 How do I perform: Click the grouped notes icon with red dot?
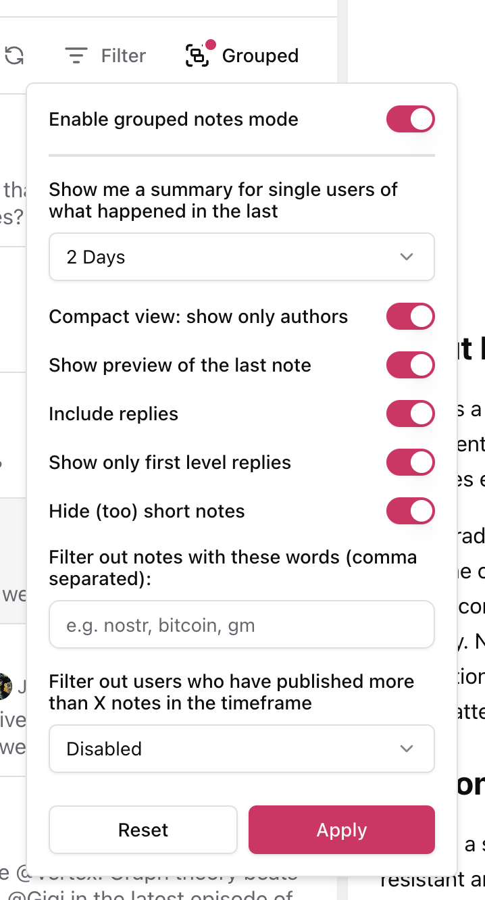pyautogui.click(x=197, y=55)
